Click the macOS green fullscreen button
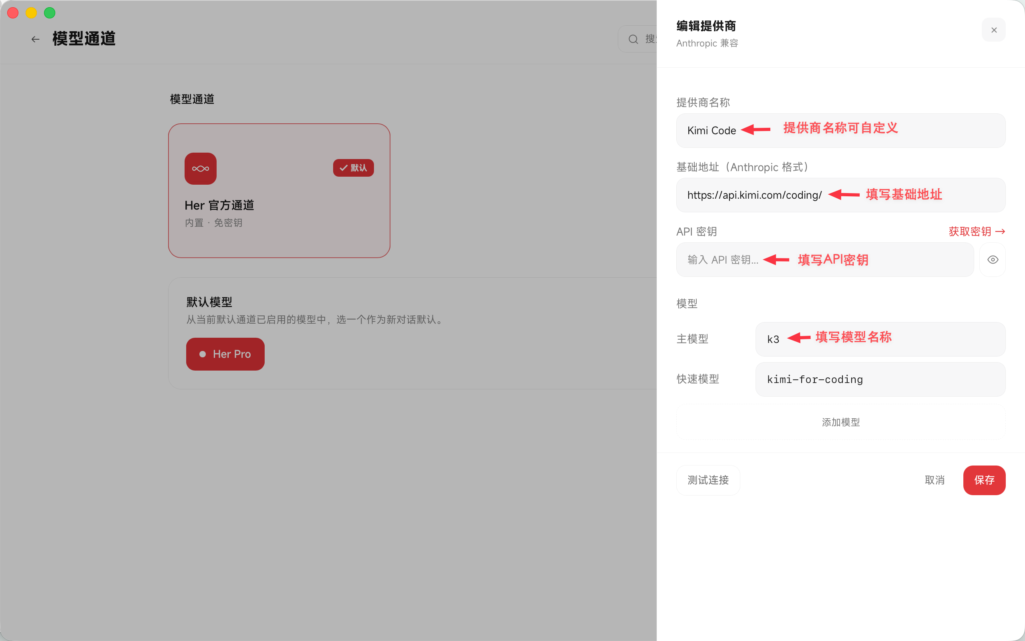 pyautogui.click(x=50, y=13)
